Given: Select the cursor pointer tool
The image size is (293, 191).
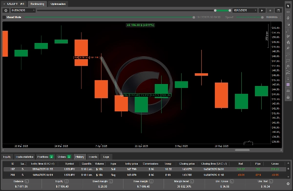Looking at the screenshot, I should [288, 6].
